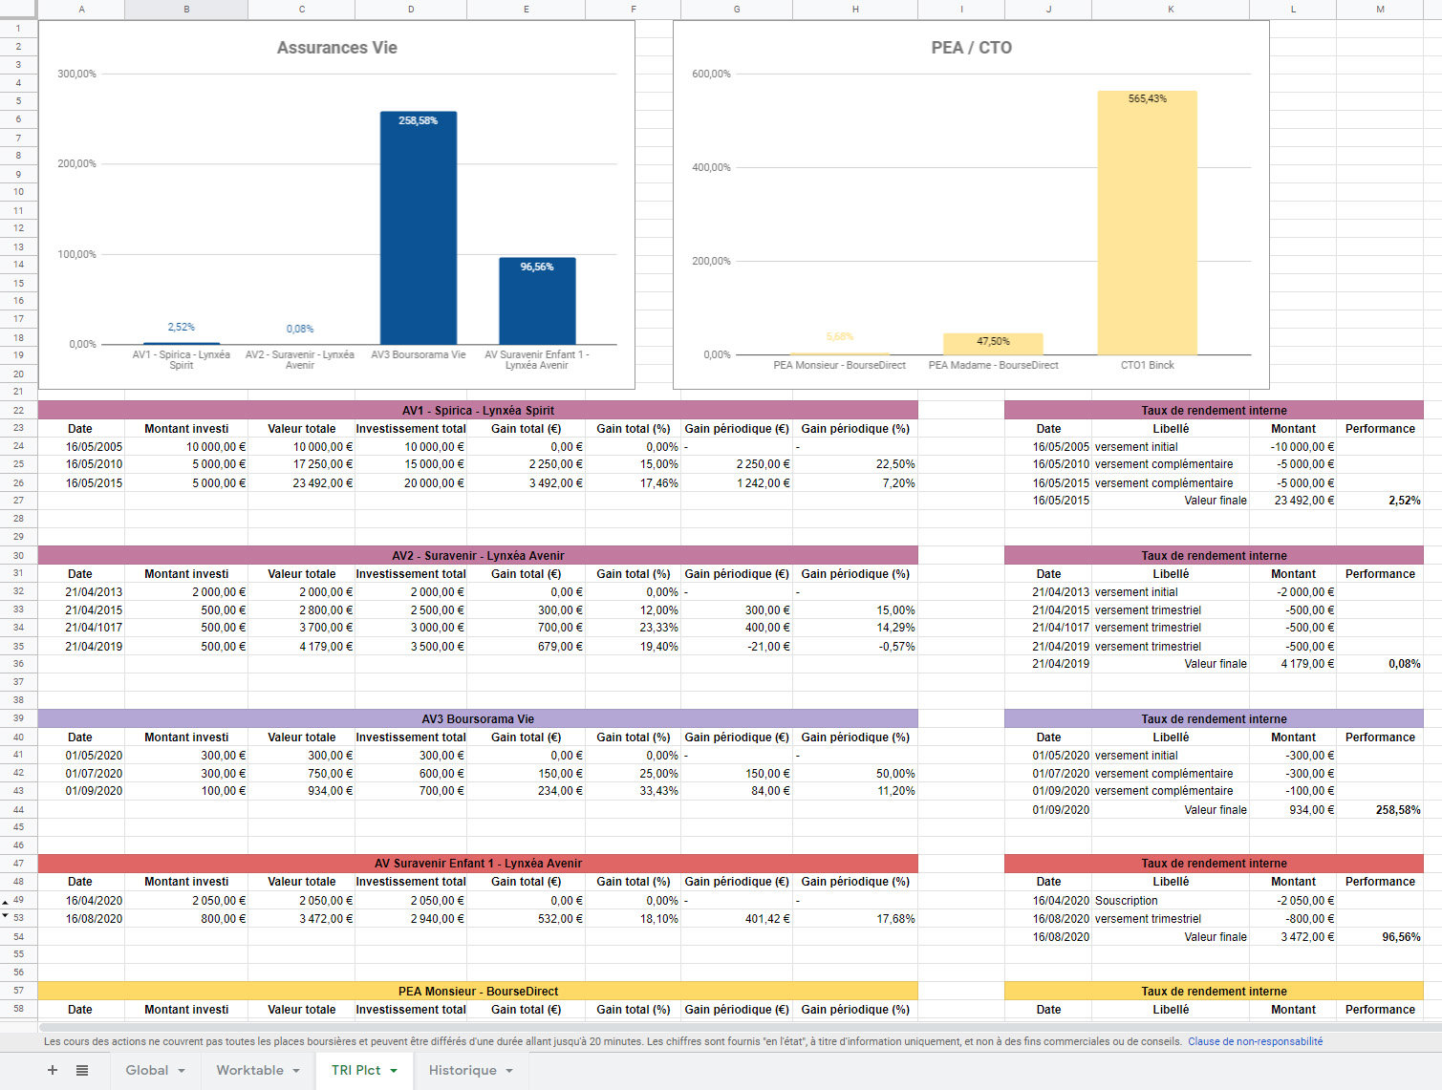
Task: Open the Historique tab dropdown arrow
Action: point(509,1071)
